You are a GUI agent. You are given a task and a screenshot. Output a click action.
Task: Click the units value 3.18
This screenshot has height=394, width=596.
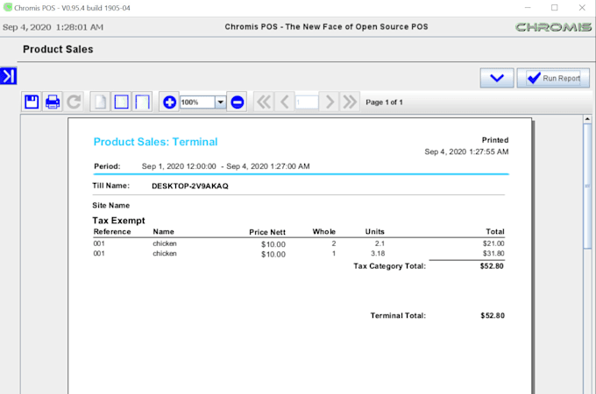coord(378,253)
